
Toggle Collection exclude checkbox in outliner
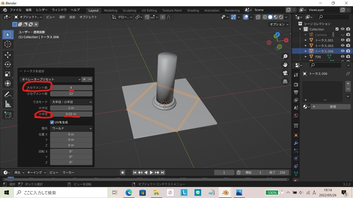coord(337,29)
